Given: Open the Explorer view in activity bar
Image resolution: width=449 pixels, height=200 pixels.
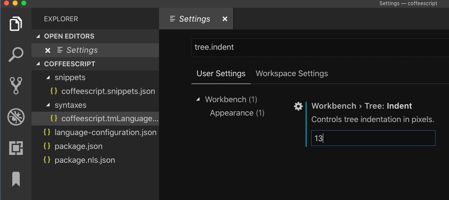Looking at the screenshot, I should tap(16, 23).
